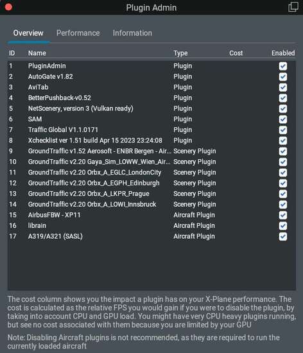Click the Enabled column header
This screenshot has height=353, width=303.
[283, 53]
